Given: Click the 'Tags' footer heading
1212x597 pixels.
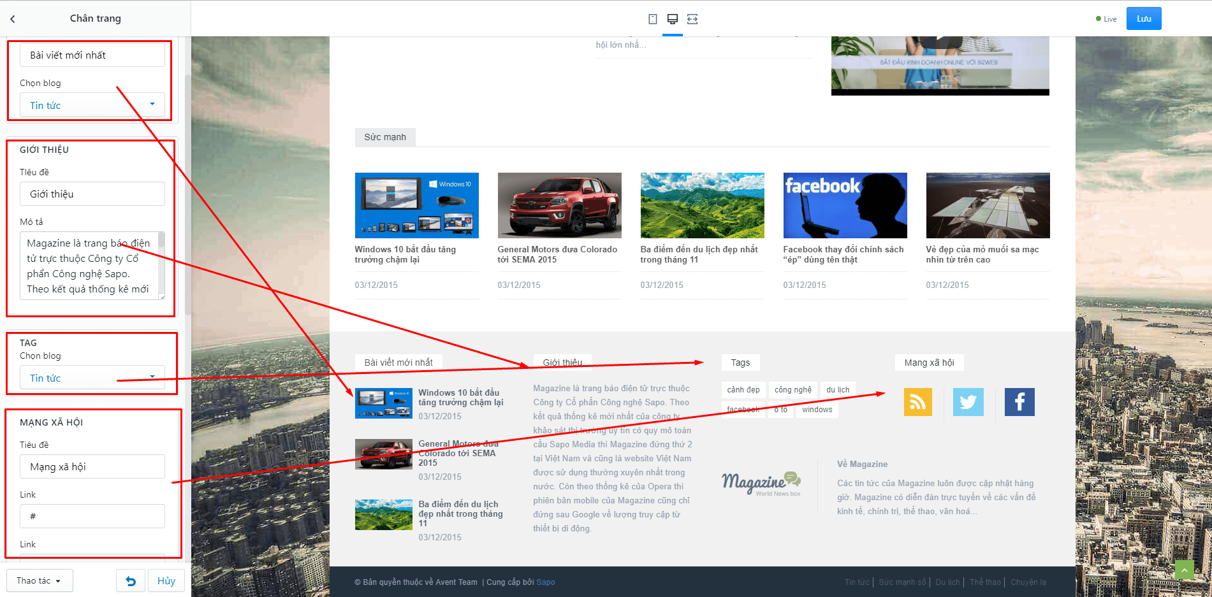Looking at the screenshot, I should 740,363.
